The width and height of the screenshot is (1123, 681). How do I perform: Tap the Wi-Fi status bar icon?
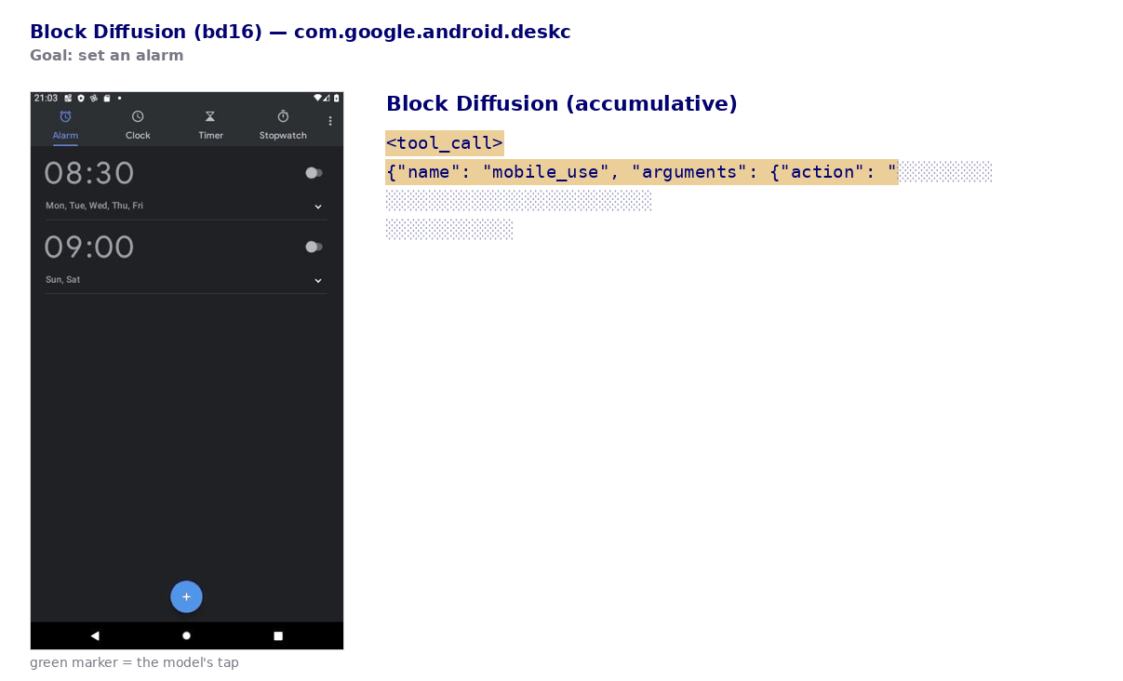point(317,98)
